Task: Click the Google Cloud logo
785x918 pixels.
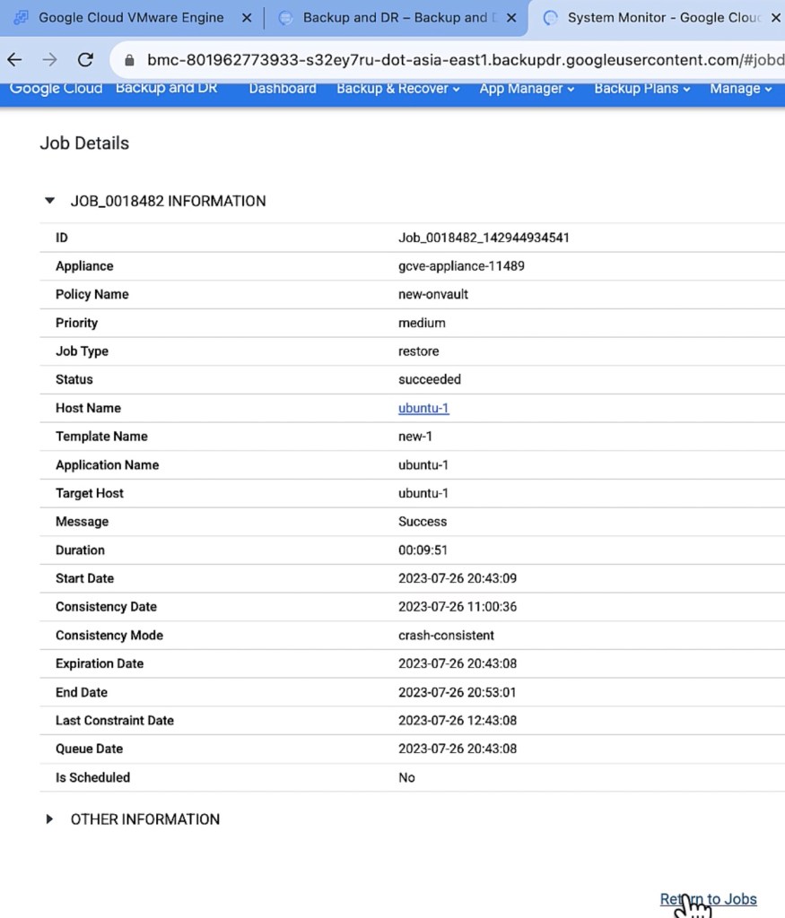Action: [56, 89]
